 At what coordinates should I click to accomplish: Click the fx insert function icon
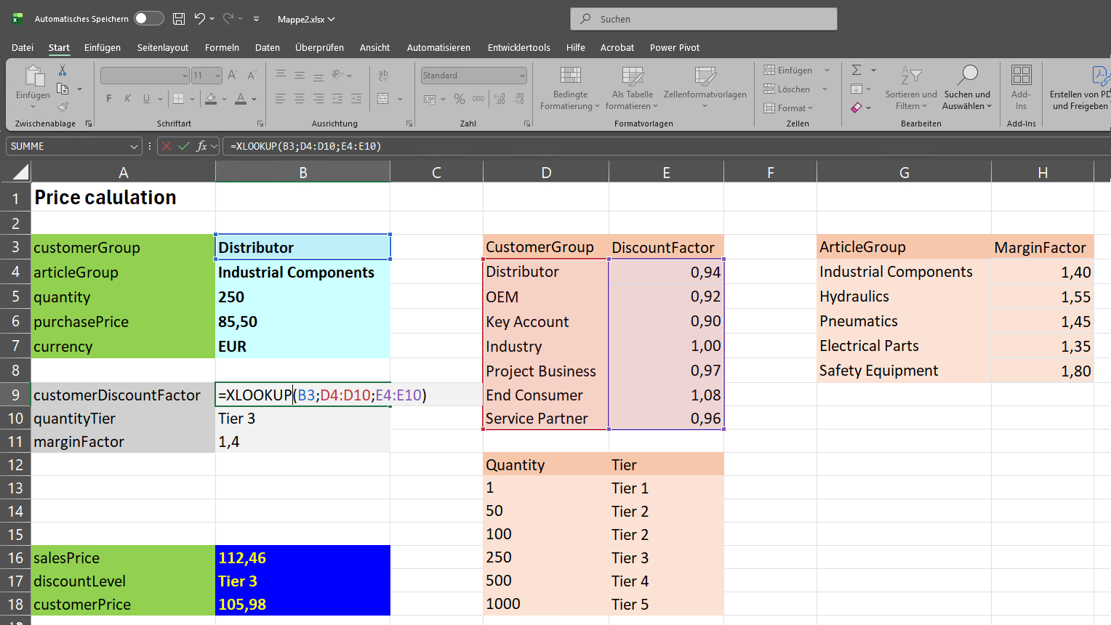tap(201, 146)
